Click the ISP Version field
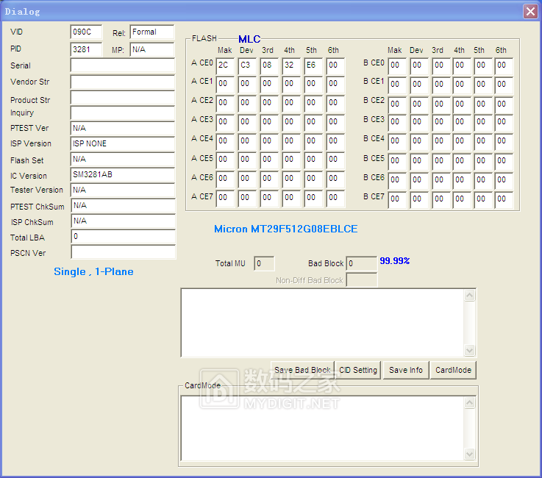The width and height of the screenshot is (542, 478). coord(123,143)
